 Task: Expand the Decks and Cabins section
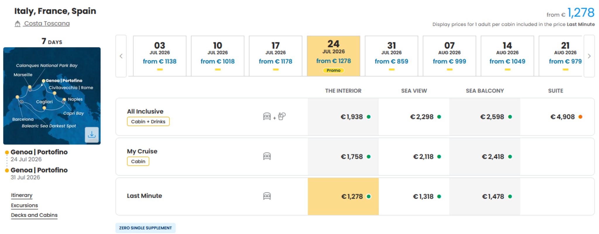point(34,215)
